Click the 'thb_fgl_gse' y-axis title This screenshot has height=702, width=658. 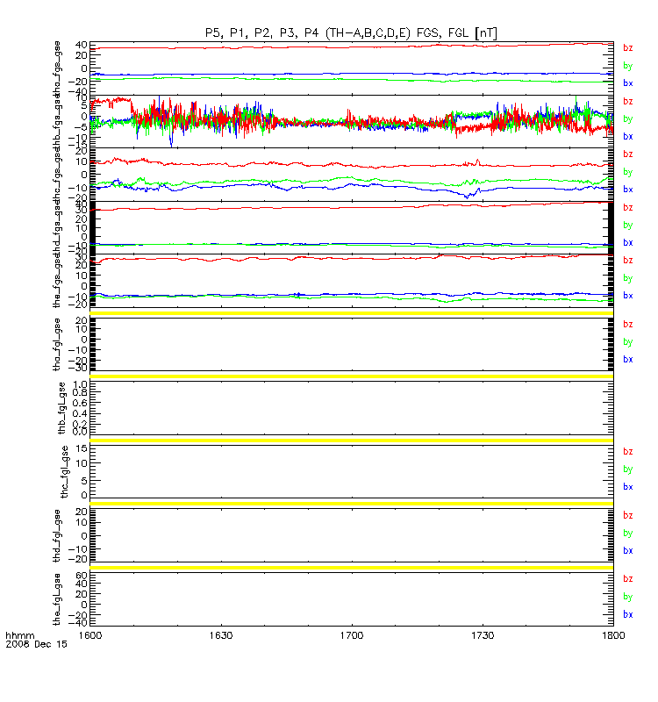[61, 408]
